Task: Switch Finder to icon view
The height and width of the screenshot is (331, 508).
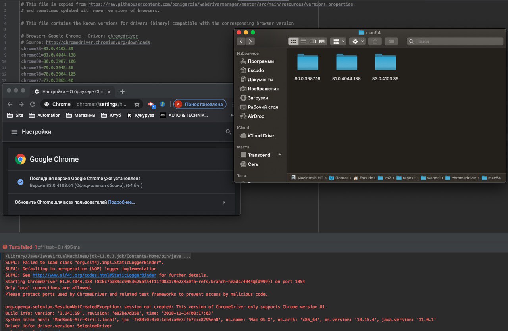Action: point(293,41)
